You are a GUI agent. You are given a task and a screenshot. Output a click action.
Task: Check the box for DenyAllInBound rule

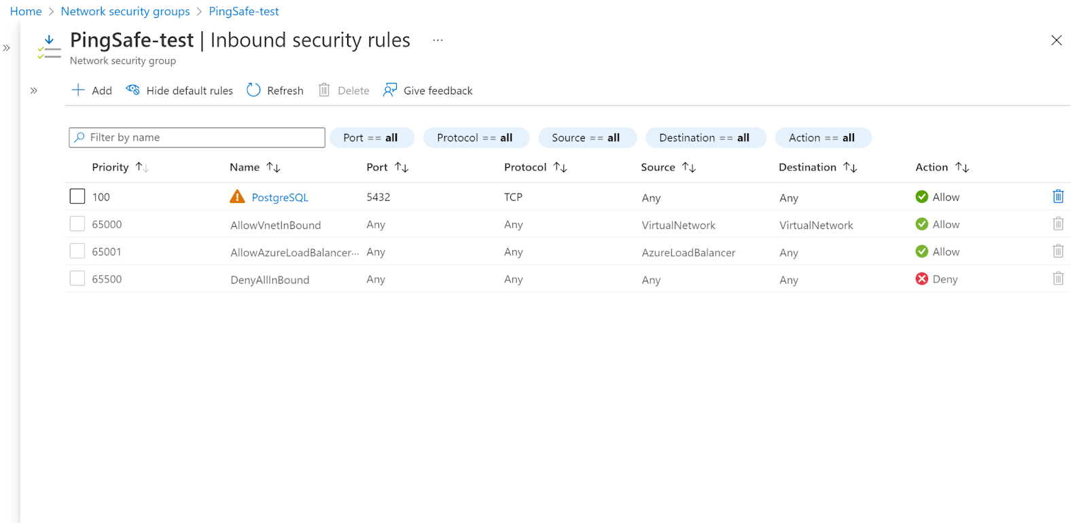pos(77,278)
